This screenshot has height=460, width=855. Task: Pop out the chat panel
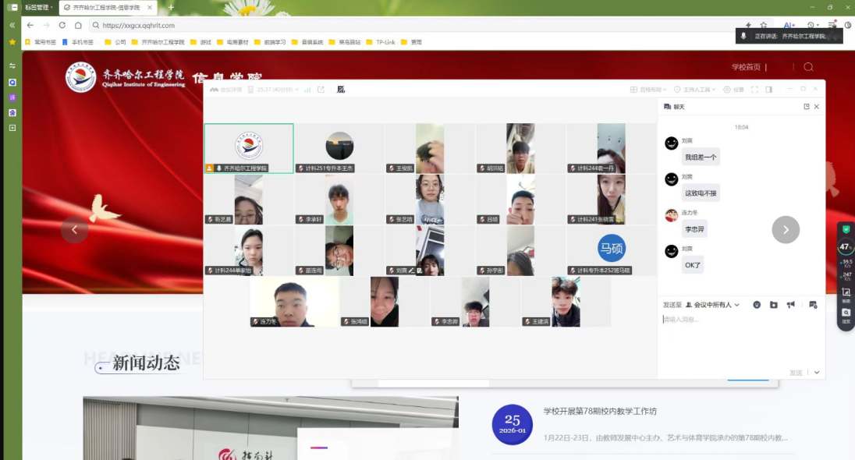(x=807, y=107)
